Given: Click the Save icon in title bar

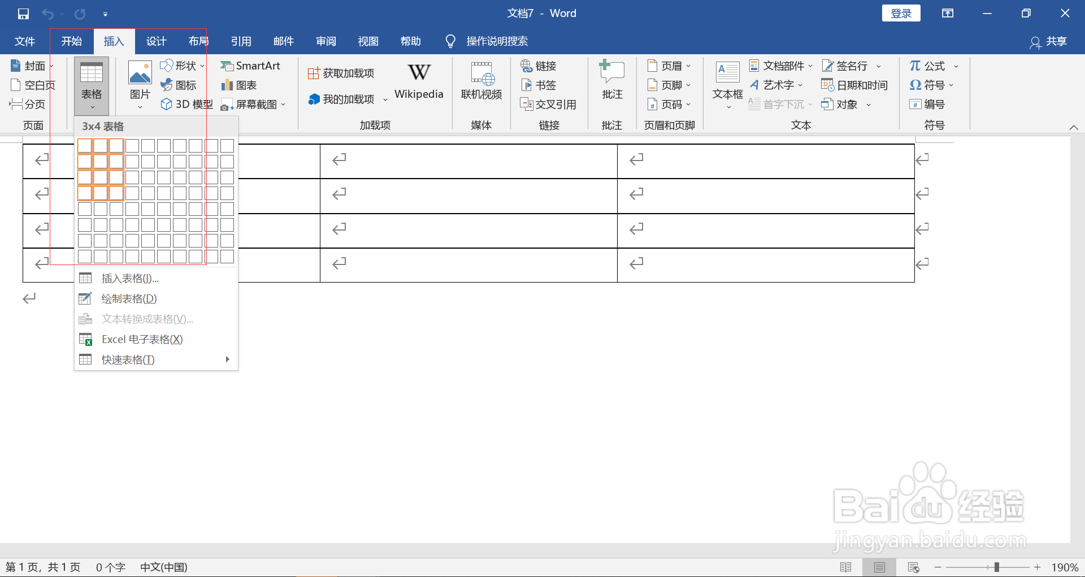Looking at the screenshot, I should (23, 14).
